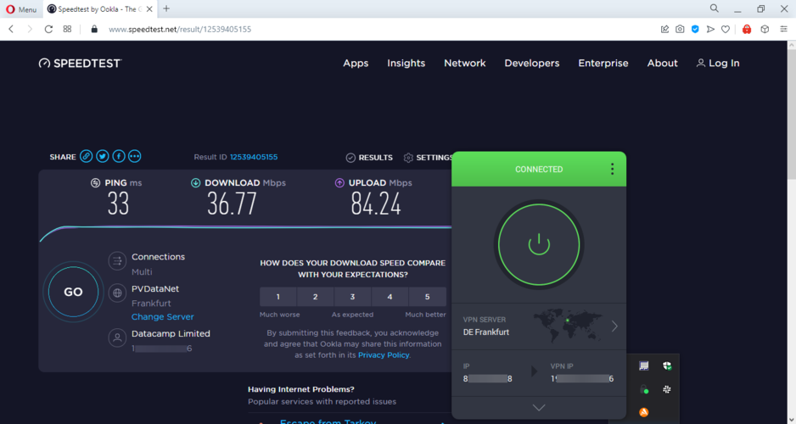
Task: Click the Opera snapshot camera icon
Action: coord(680,29)
